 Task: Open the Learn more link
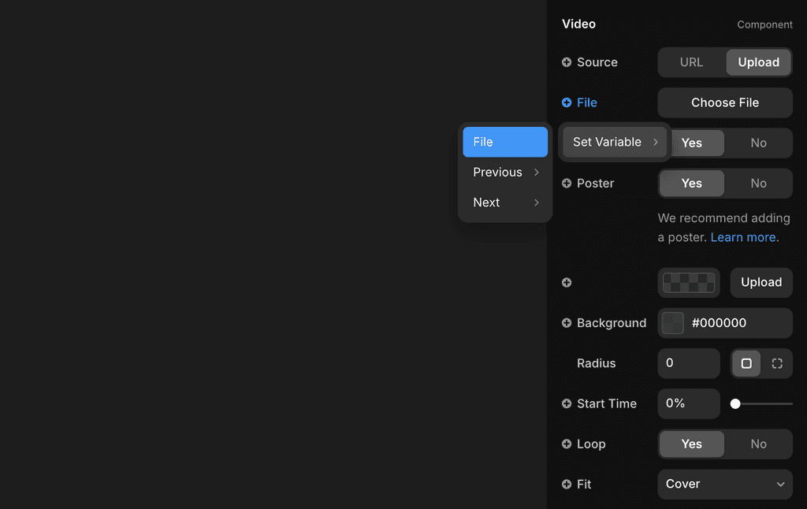tap(743, 236)
